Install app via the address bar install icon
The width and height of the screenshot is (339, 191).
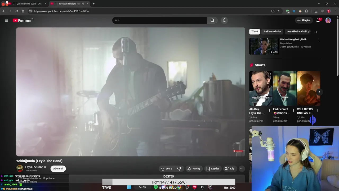click(x=273, y=11)
